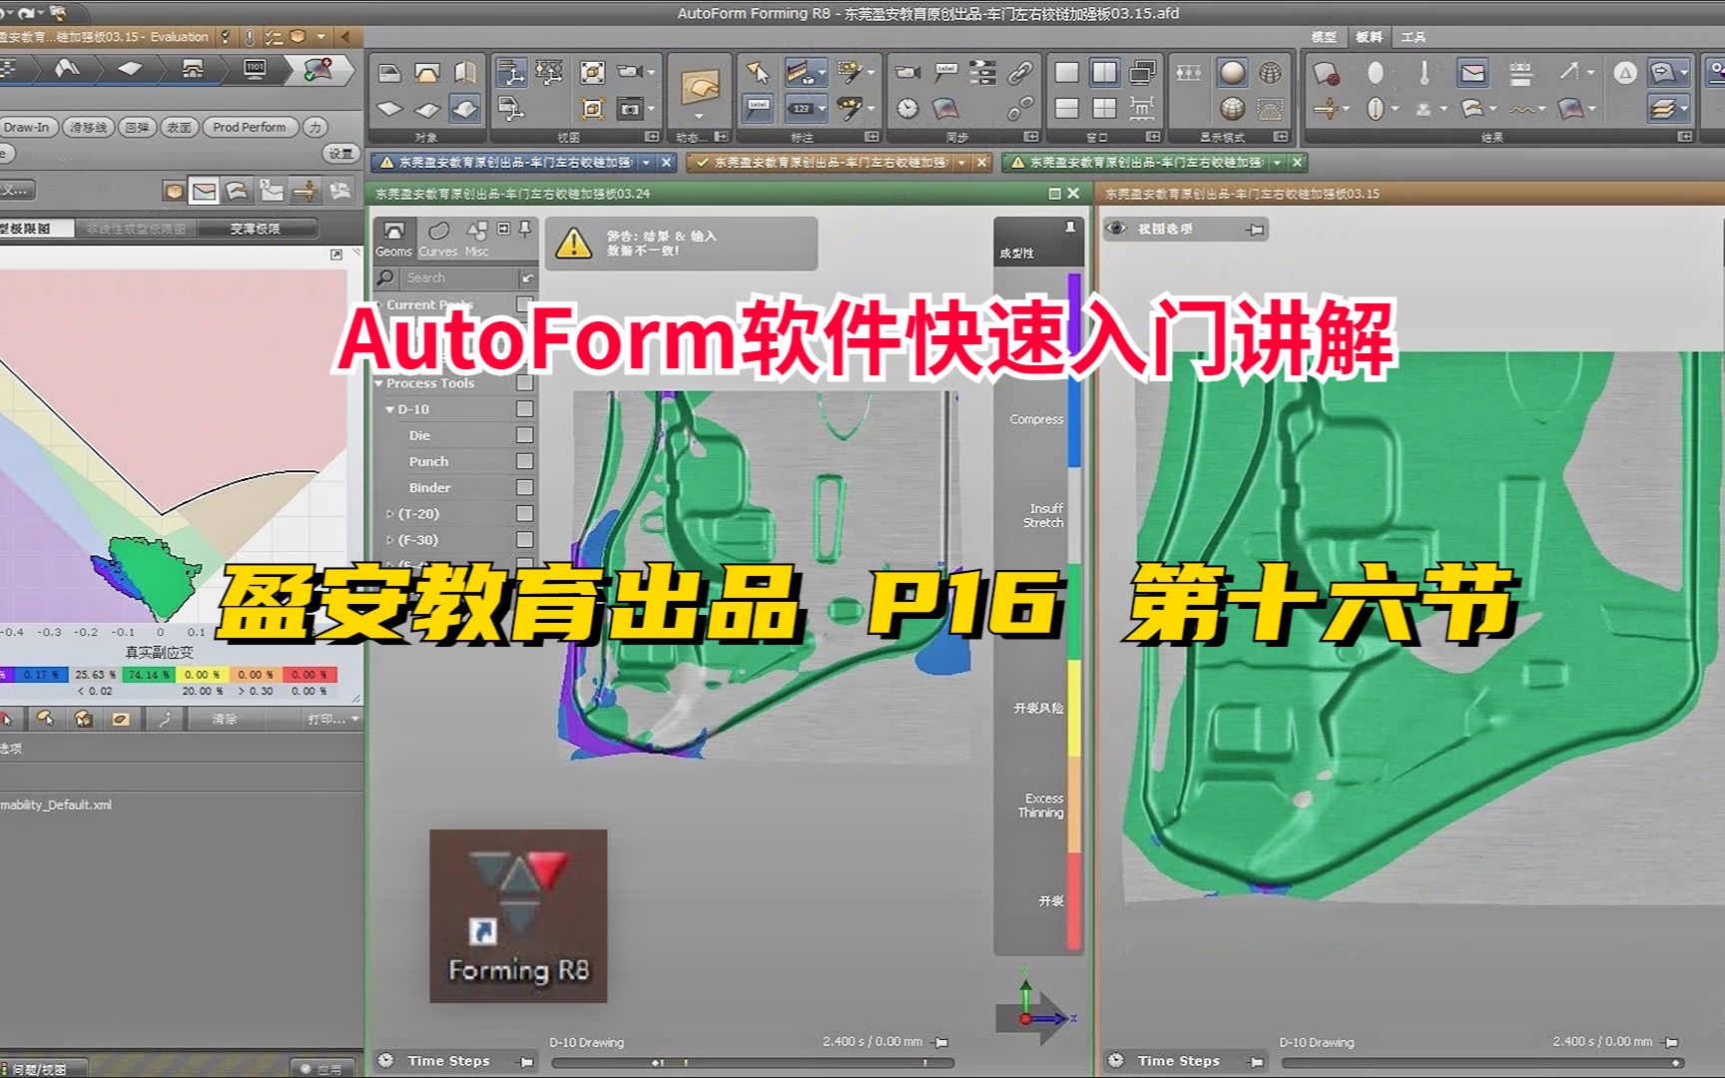Select the Evaluation stage icon in workflow bar

[x=318, y=69]
